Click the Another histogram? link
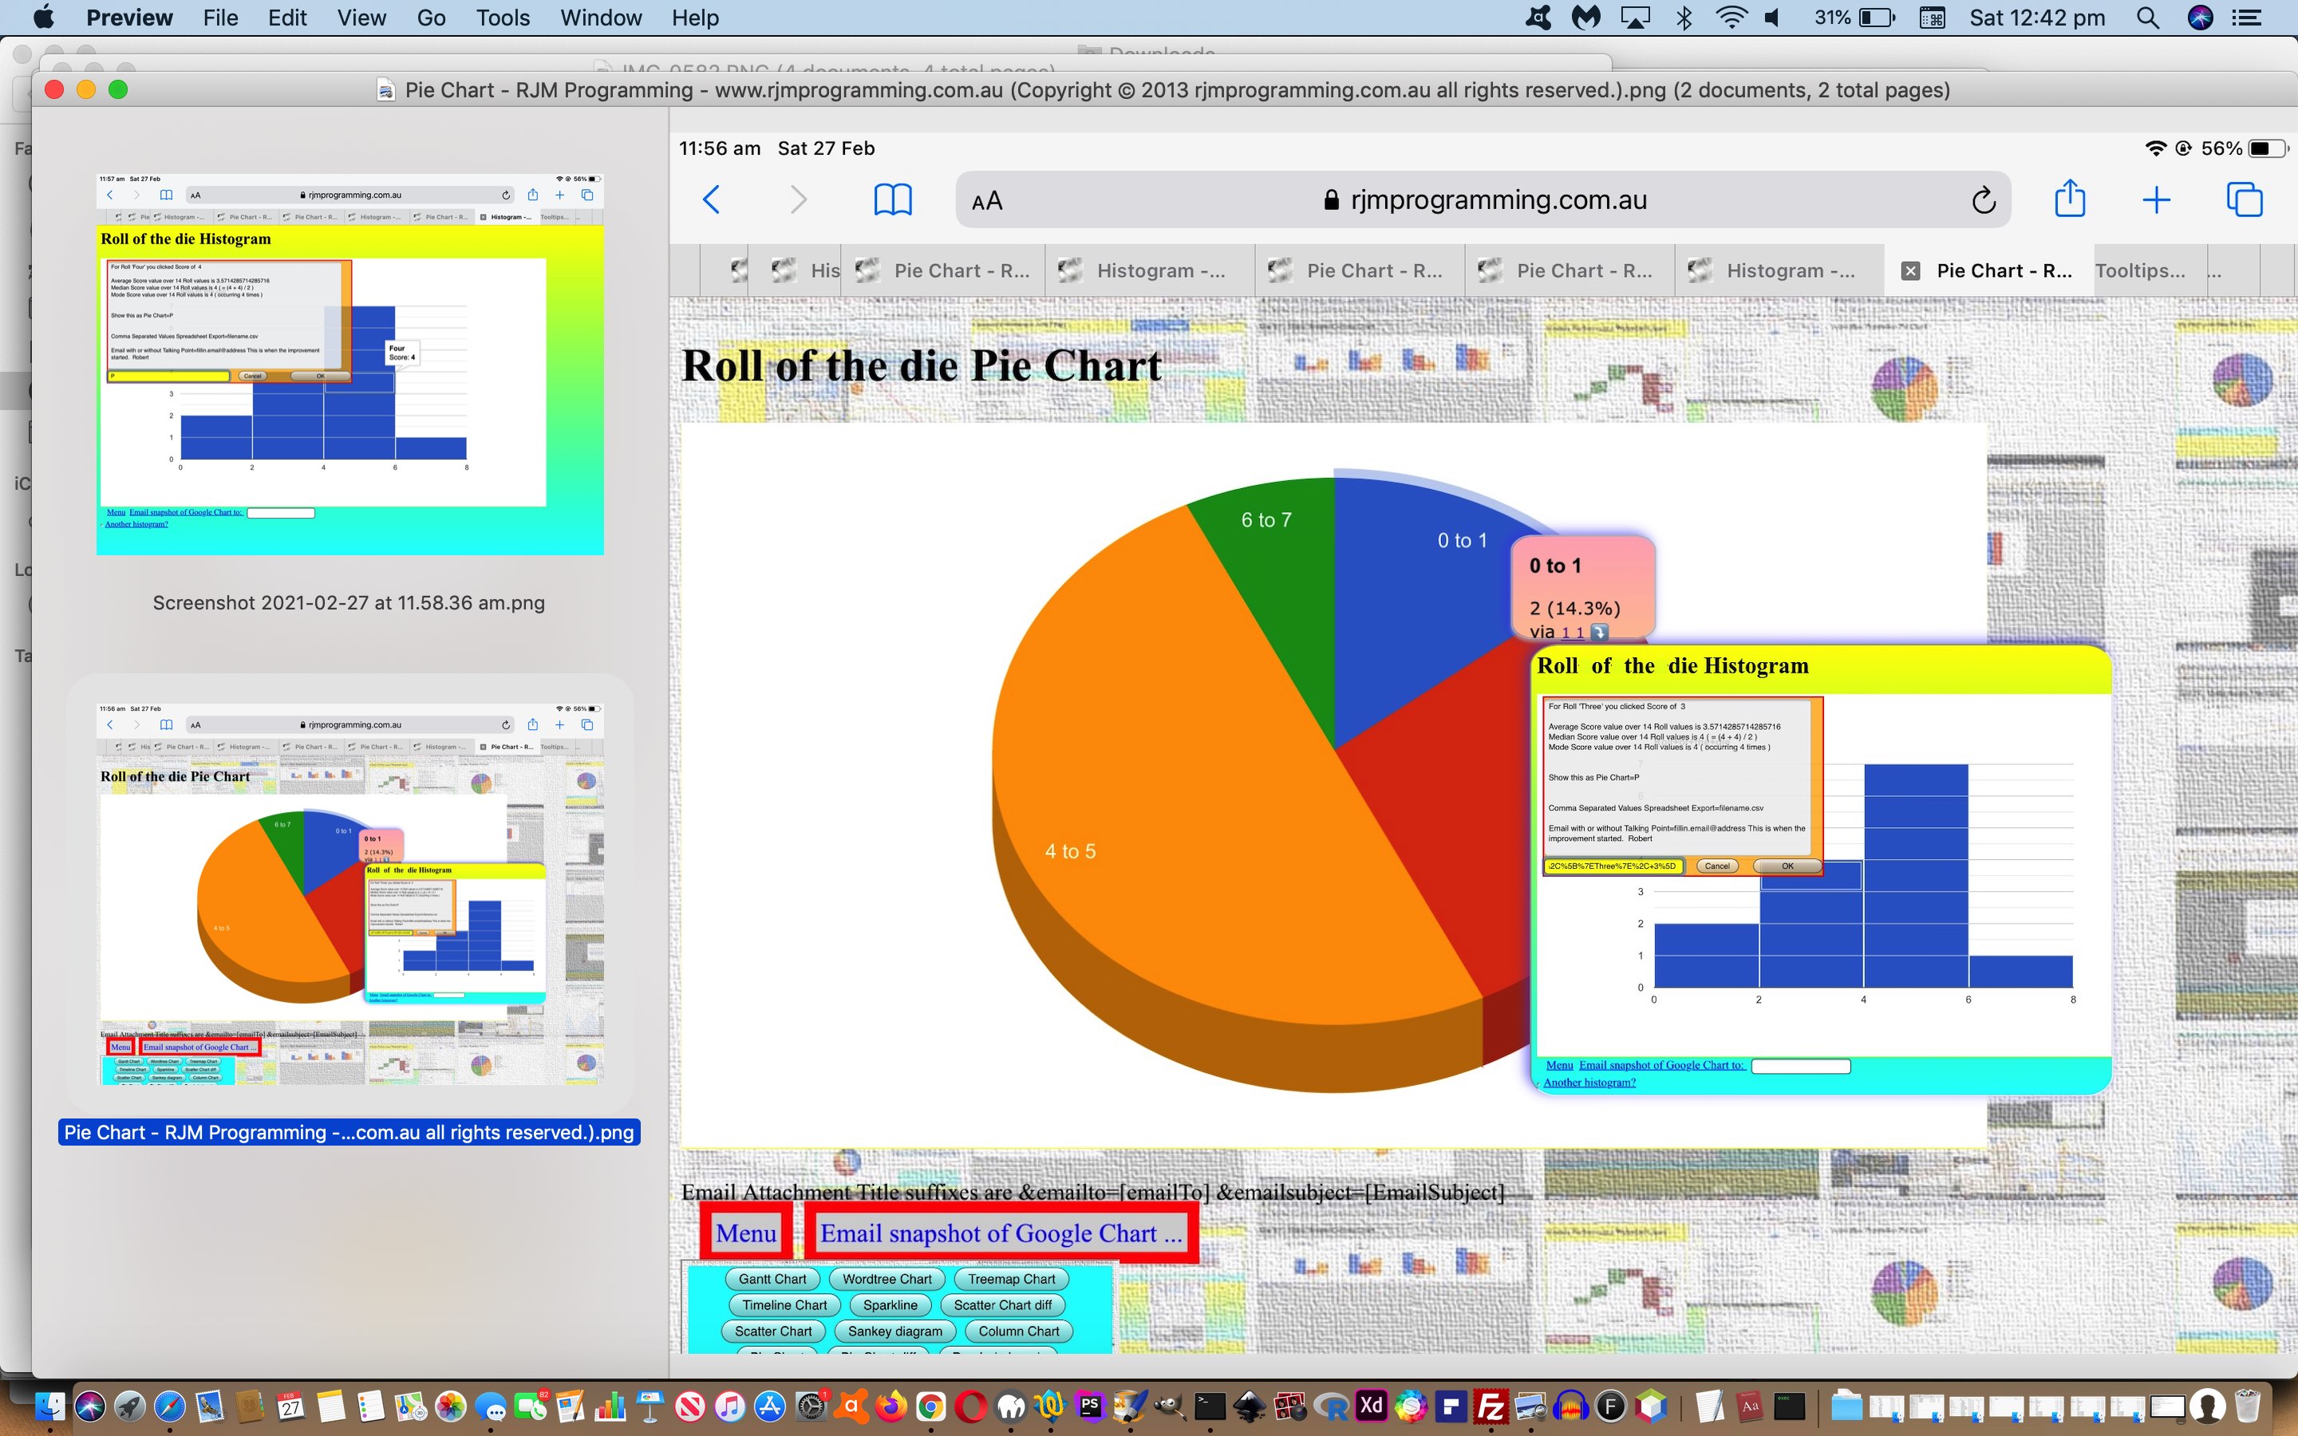Image resolution: width=2298 pixels, height=1436 pixels. [x=1589, y=1083]
